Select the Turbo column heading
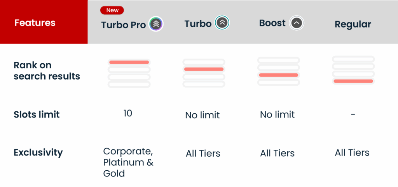This screenshot has width=398, height=187. (x=198, y=24)
